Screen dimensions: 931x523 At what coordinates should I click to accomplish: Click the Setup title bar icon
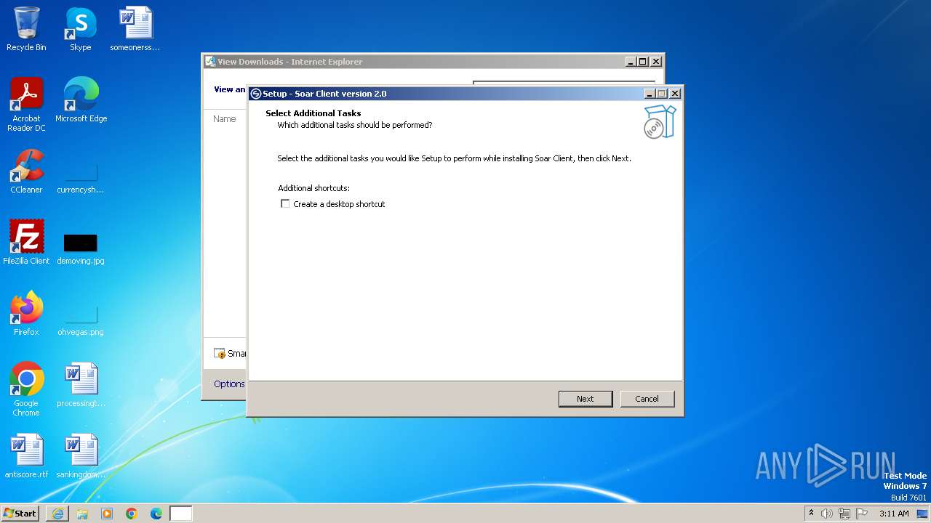click(x=256, y=94)
